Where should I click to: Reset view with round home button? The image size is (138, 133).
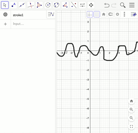pos(131,101)
